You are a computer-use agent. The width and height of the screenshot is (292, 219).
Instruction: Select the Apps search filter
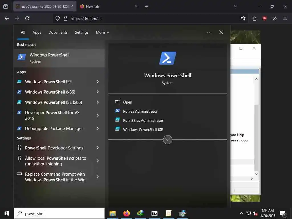[x=37, y=33]
